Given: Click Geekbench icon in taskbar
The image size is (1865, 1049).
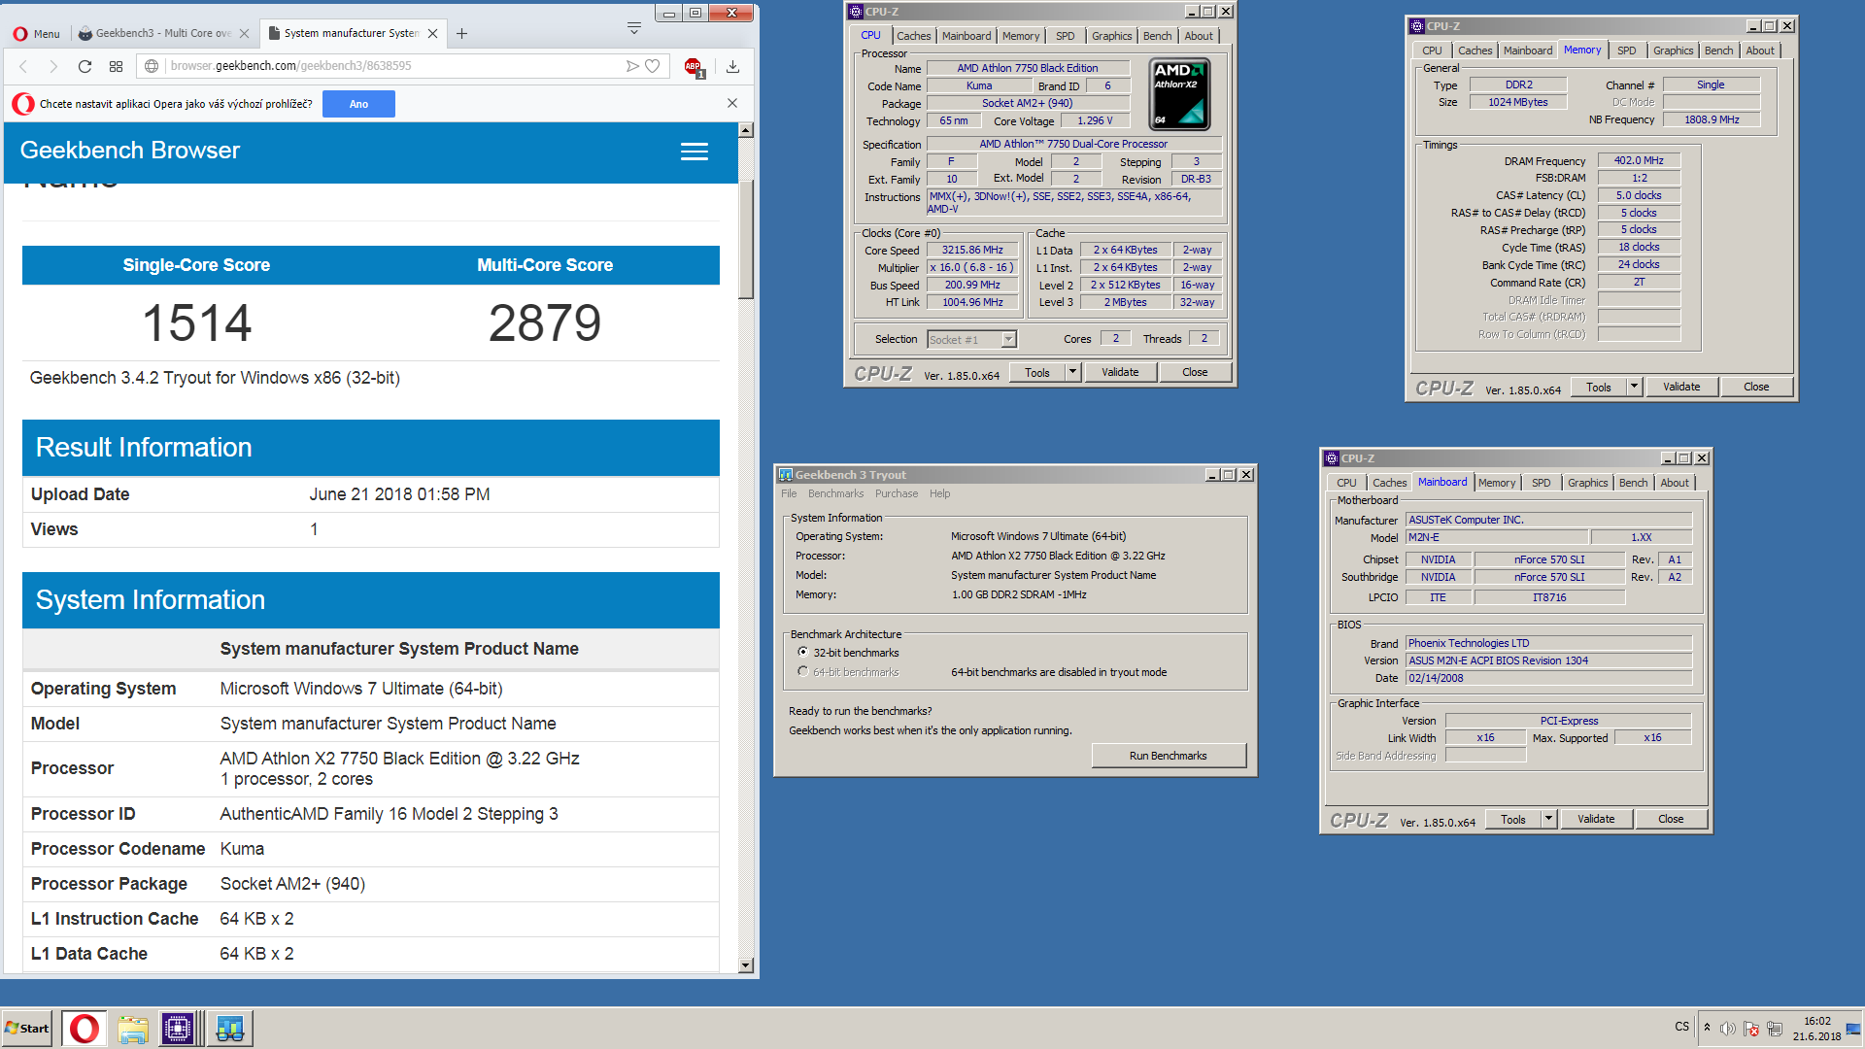Looking at the screenshot, I should pos(230,1028).
